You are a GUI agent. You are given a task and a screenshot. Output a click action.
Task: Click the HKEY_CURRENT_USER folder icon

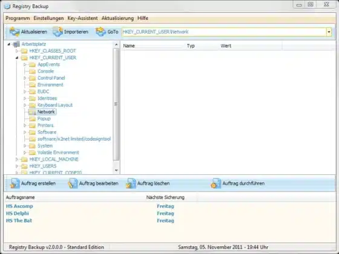[x=24, y=57]
